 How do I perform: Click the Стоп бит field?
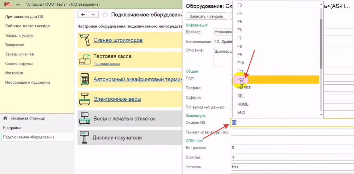pyautogui.click(x=292, y=157)
